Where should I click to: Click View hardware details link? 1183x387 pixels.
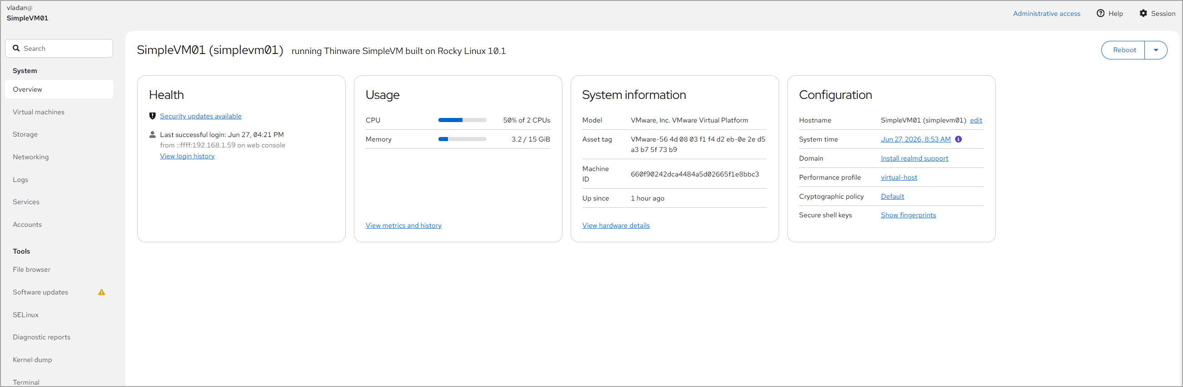tap(616, 225)
